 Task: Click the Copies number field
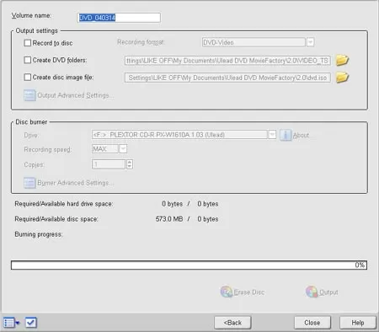click(x=109, y=164)
